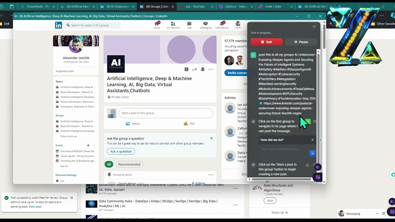
Task: Click Start a post in this group box
Action: 166,113
